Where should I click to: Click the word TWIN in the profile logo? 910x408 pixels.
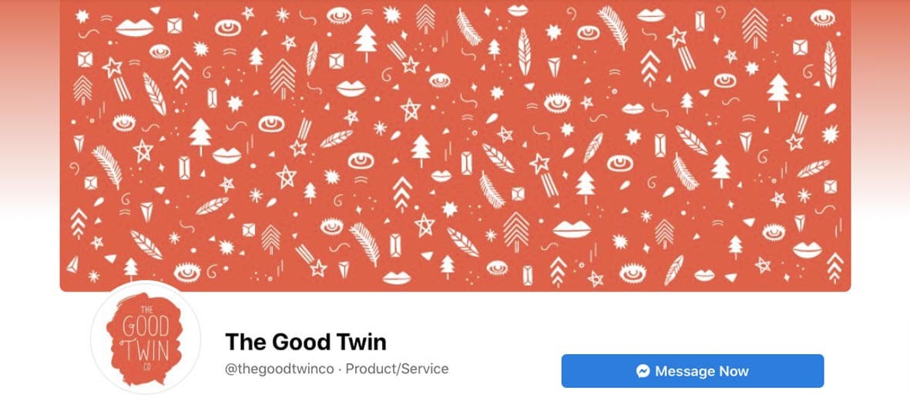tap(145, 352)
